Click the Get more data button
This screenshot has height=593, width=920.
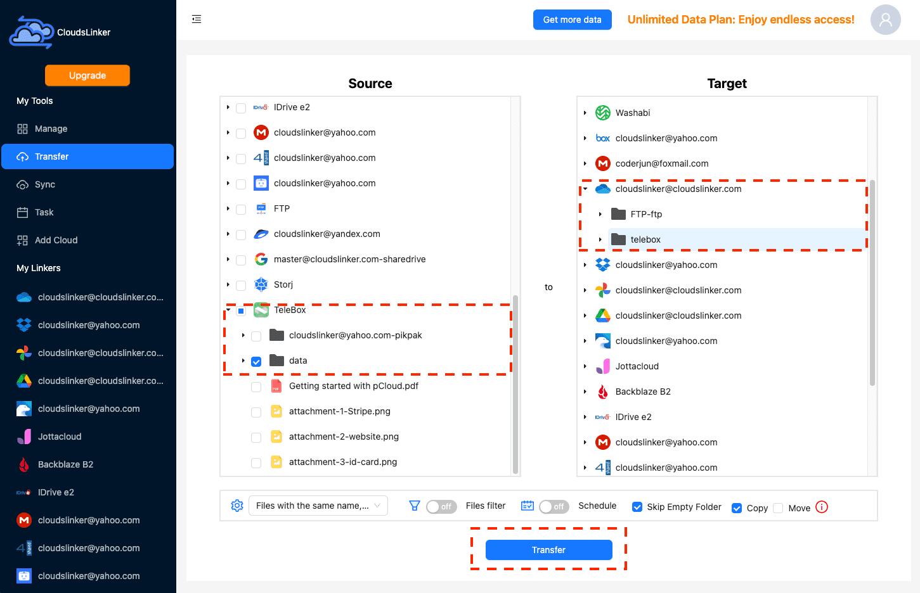coord(572,20)
